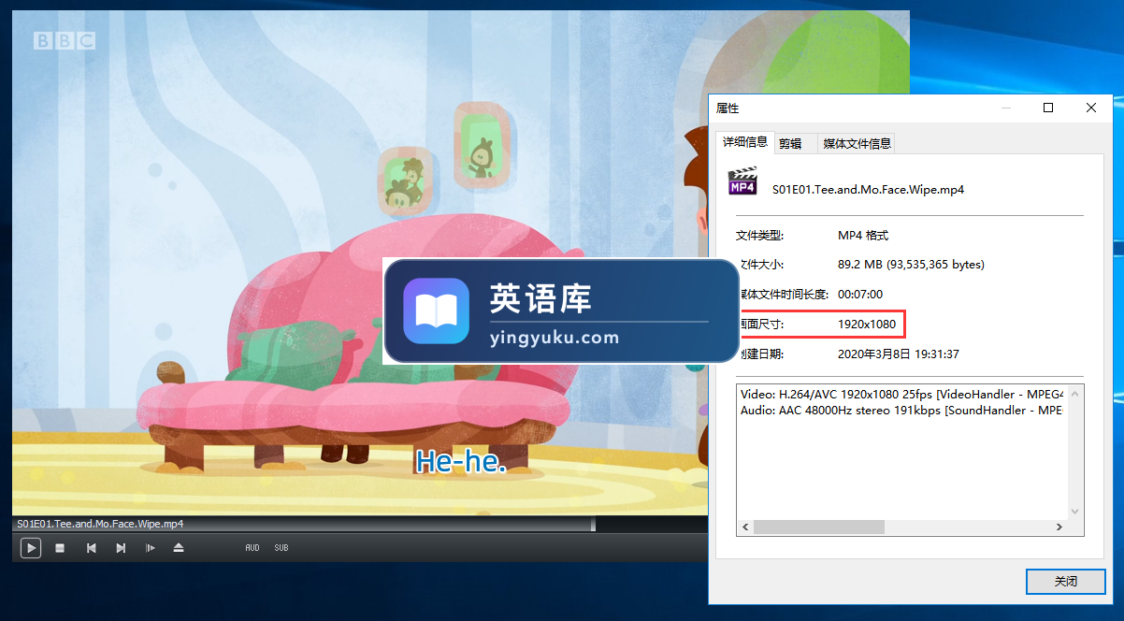
Task: Skip to the previous track
Action: 91,548
